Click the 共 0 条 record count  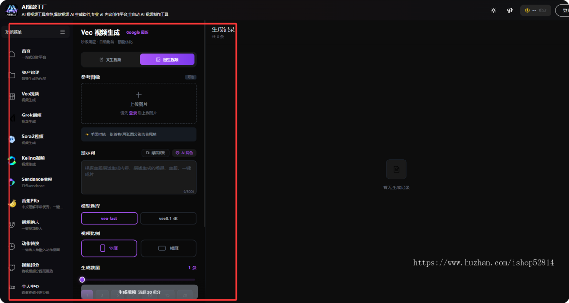pyautogui.click(x=218, y=37)
